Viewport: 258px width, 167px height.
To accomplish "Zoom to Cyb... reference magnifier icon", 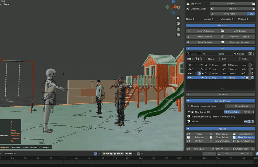I will [206, 65].
